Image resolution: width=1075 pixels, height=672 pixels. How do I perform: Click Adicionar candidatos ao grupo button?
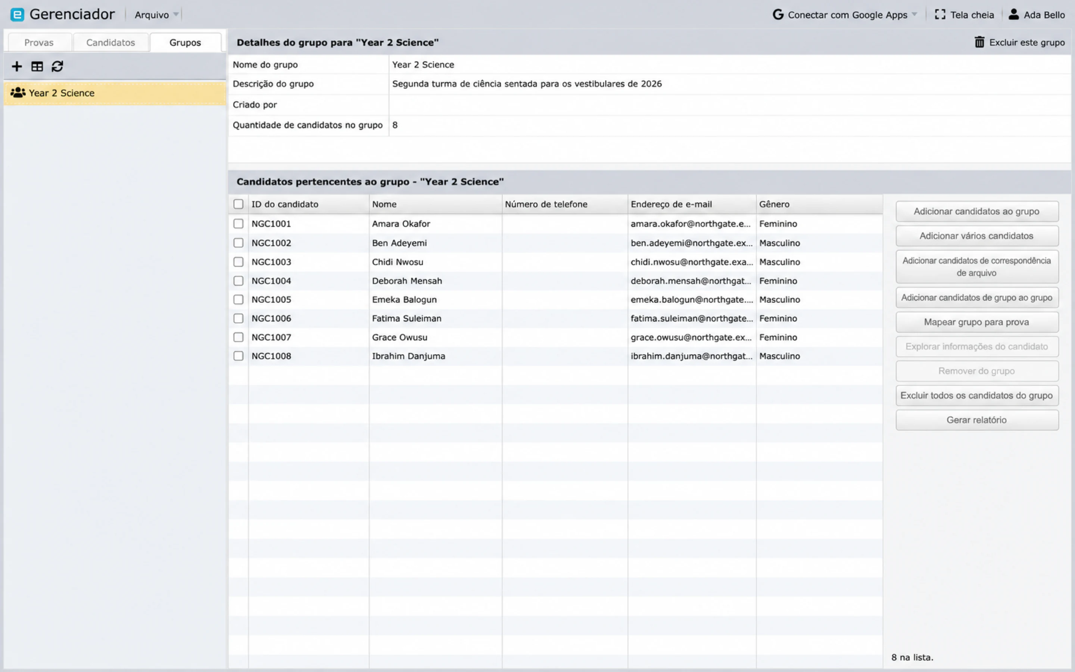977,212
